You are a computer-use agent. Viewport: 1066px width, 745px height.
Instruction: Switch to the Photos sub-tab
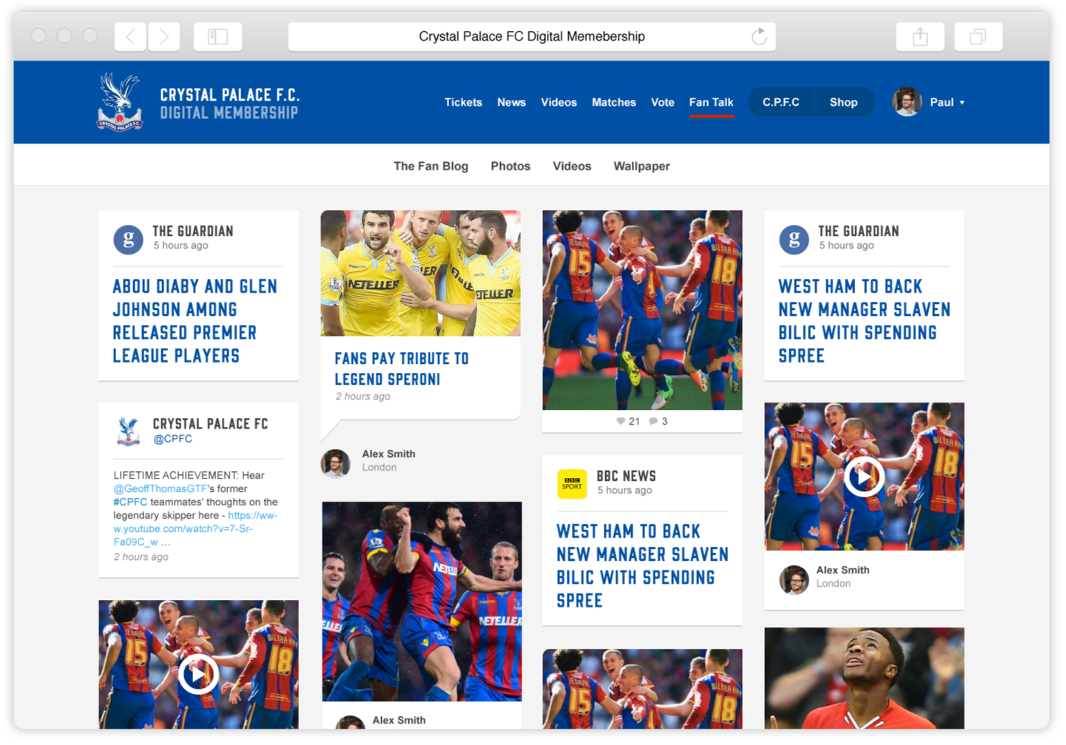pyautogui.click(x=510, y=166)
